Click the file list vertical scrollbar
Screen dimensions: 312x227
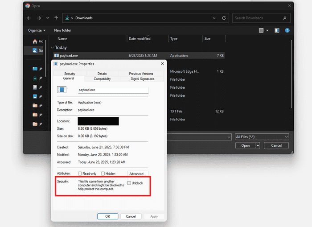291,74
